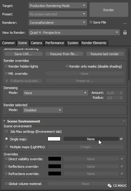Enable the Save File checkbox
The image size is (131, 191).
pos(91,22)
